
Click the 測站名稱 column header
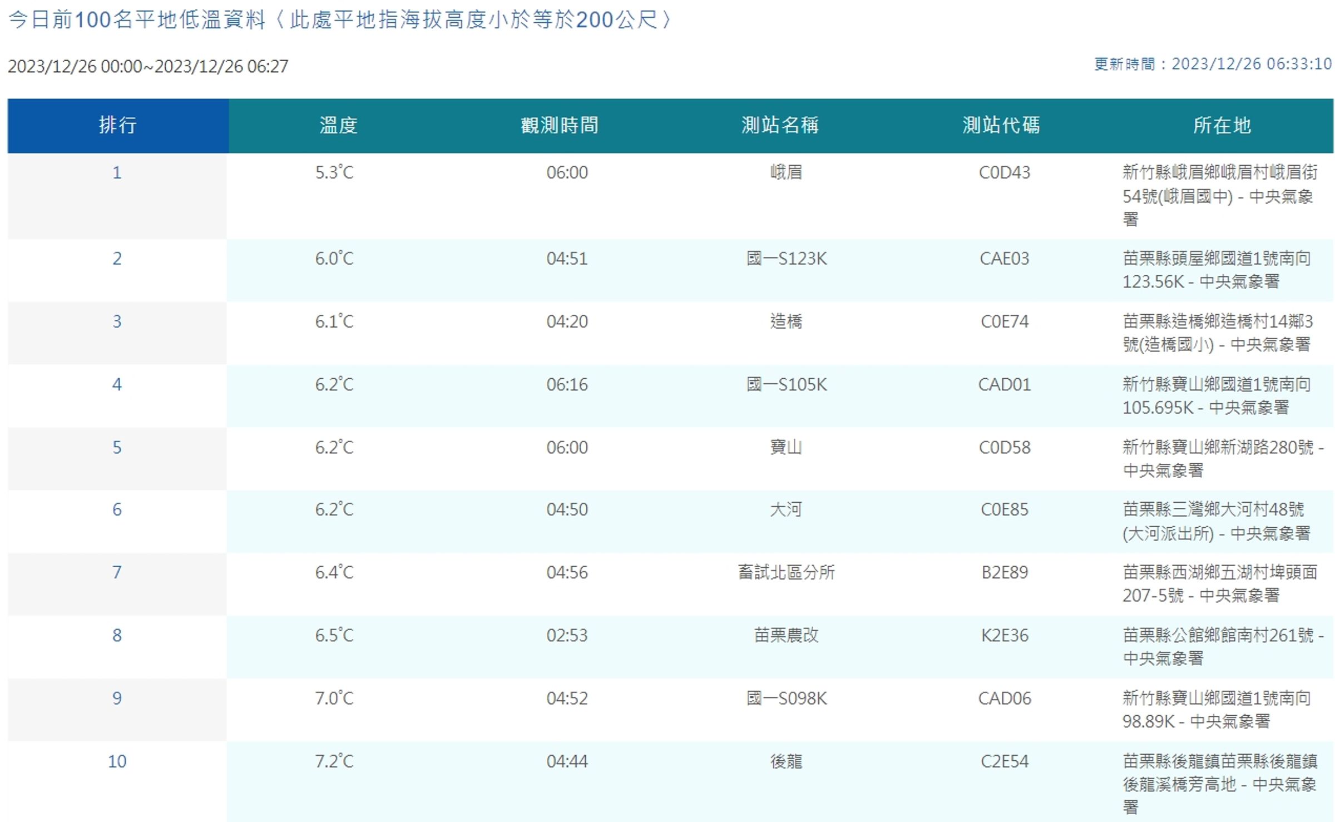pyautogui.click(x=780, y=126)
